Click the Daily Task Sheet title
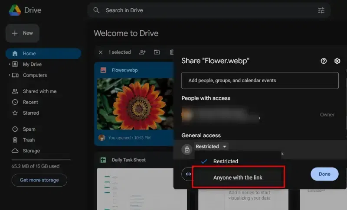The image size is (347, 210). coord(128,160)
